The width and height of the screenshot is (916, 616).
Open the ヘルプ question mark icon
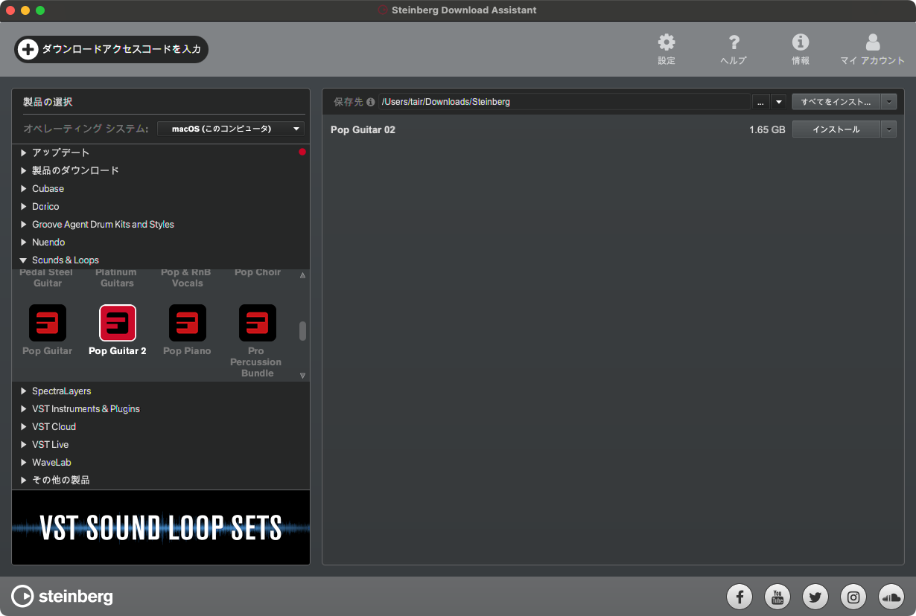pos(734,42)
